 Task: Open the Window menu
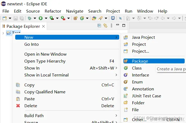click(x=145, y=11)
